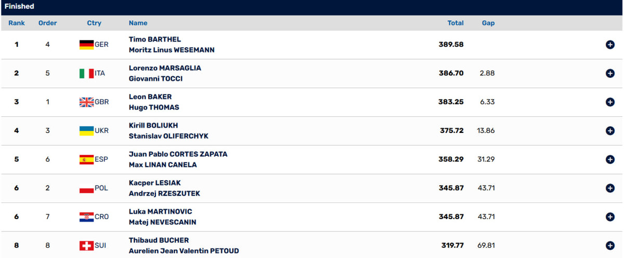The width and height of the screenshot is (624, 258).
Task: Expand the Poland row plus icon
Action: click(610, 188)
